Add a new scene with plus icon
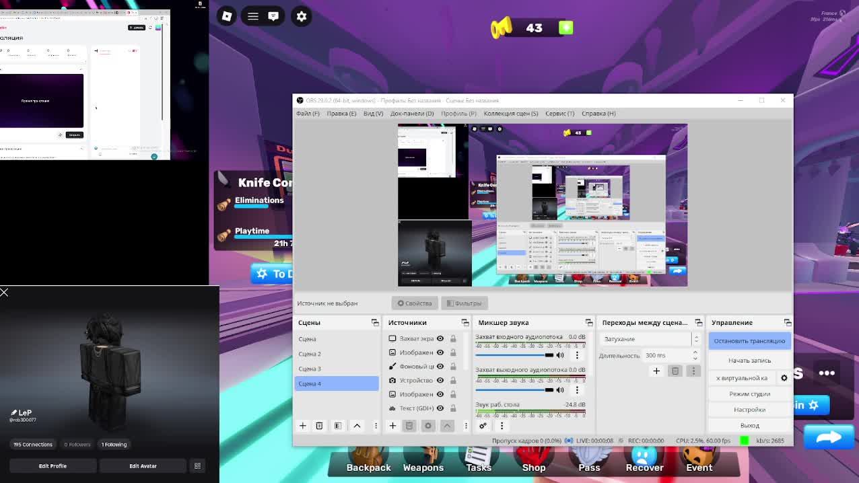 (302, 426)
